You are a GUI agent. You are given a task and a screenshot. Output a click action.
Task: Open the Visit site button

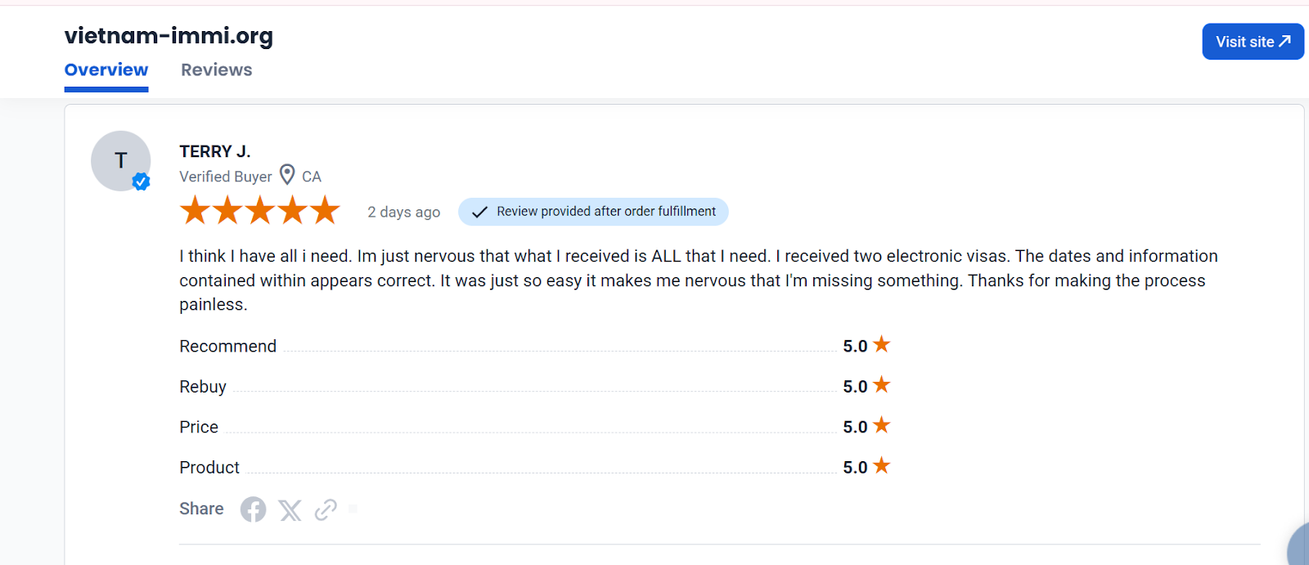tap(1253, 42)
